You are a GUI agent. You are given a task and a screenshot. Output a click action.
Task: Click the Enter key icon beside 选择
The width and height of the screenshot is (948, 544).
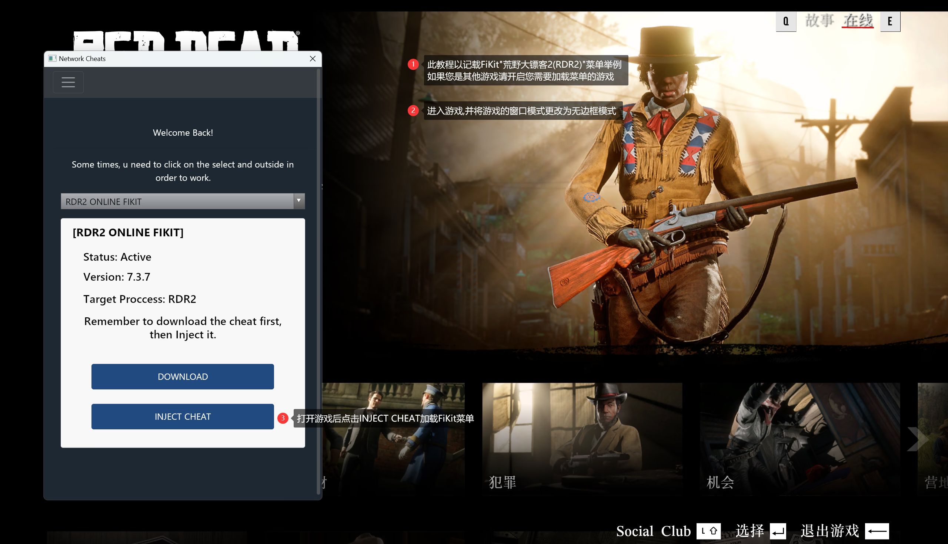778,531
